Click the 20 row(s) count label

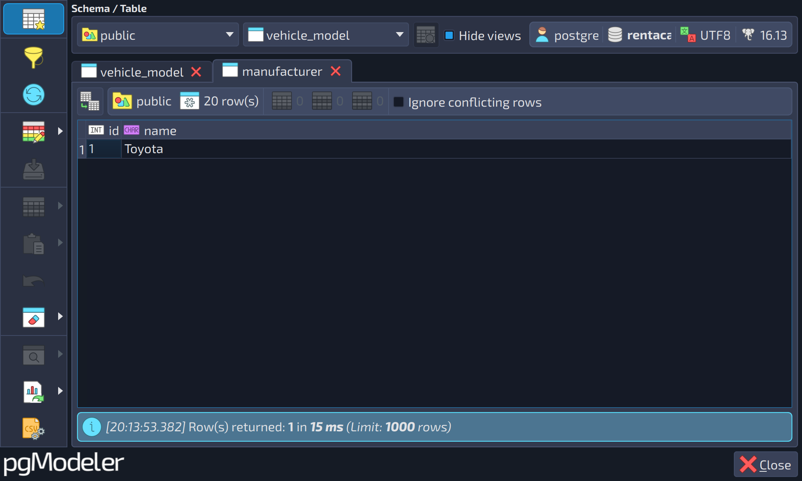[x=231, y=101]
